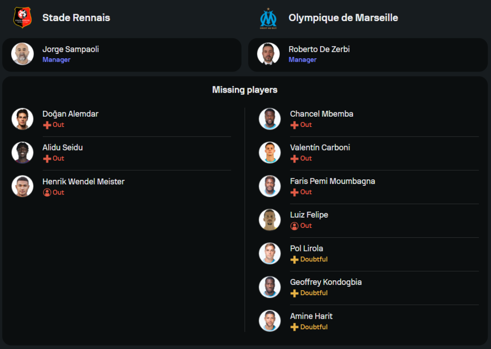This screenshot has height=349, width=491.
Task: Click the suspension icon under Henrik Wendel Meister
Action: tap(47, 193)
